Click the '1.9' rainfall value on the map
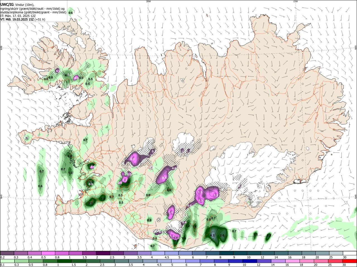Screen dimensions: 357x267 coord(103,199)
